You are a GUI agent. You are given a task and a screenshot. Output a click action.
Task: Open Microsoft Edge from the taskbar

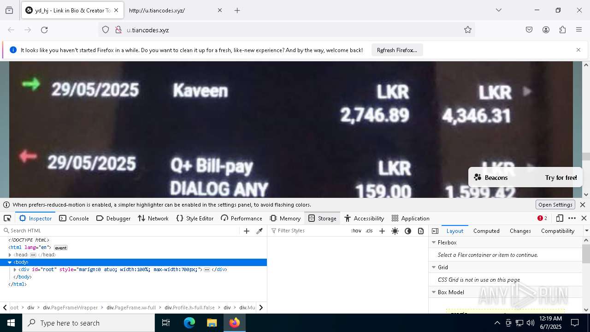pyautogui.click(x=189, y=323)
